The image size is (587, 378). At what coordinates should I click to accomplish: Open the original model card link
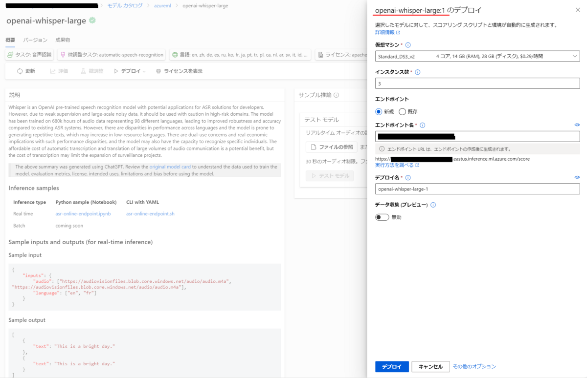[170, 167]
